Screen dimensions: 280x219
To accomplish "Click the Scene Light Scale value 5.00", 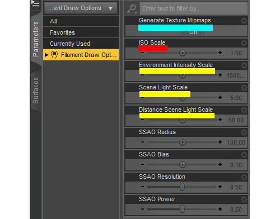I will [236, 98].
